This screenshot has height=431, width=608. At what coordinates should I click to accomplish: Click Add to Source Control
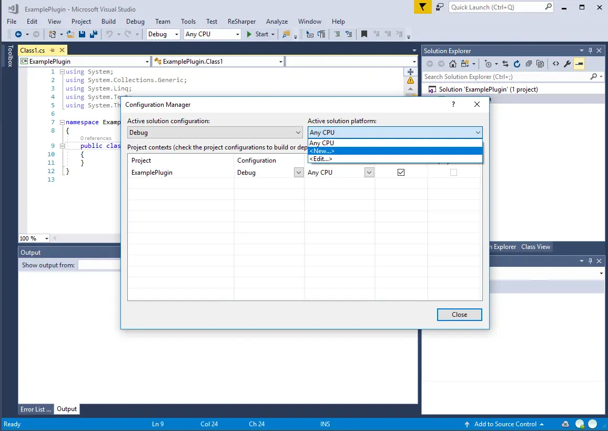(505, 424)
